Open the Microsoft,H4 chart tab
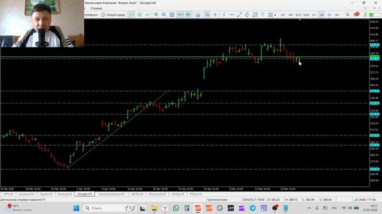Viewport: 382px width, 214px height. point(157,194)
